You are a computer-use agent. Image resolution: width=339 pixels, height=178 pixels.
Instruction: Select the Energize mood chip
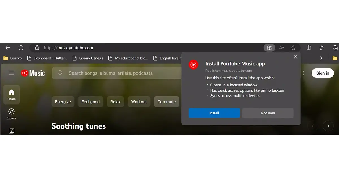pyautogui.click(x=63, y=102)
